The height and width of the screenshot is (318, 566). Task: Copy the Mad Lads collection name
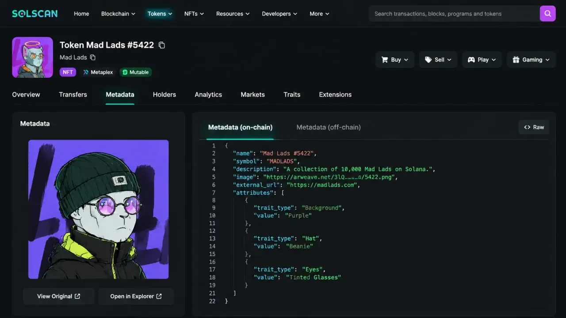(x=93, y=57)
